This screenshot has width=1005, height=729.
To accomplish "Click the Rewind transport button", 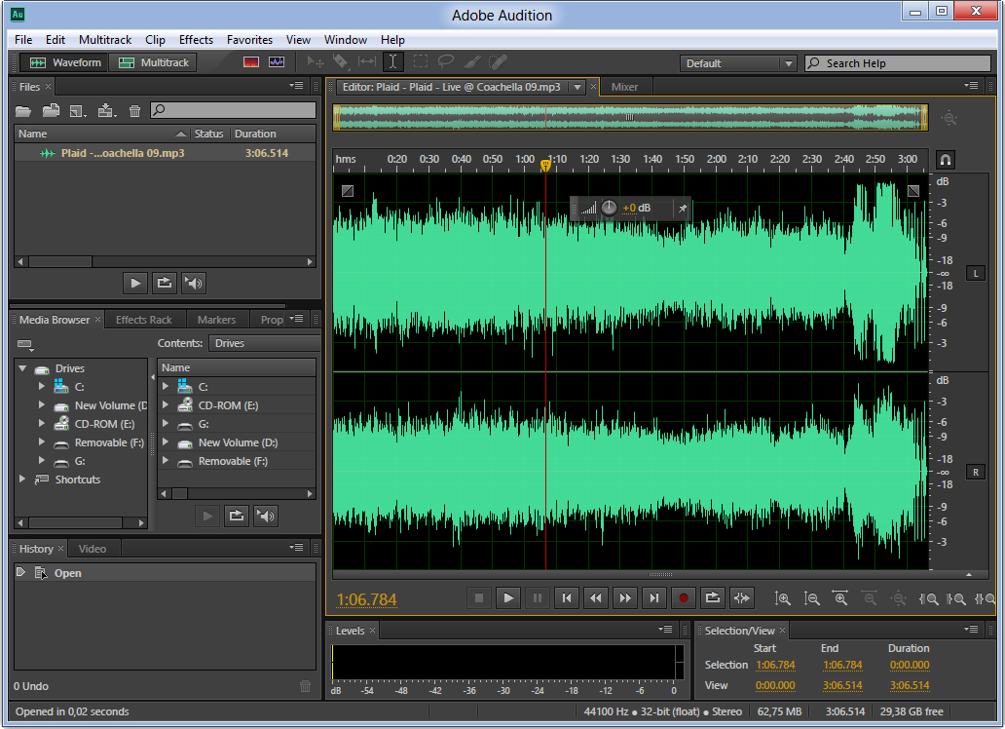I will (595, 598).
